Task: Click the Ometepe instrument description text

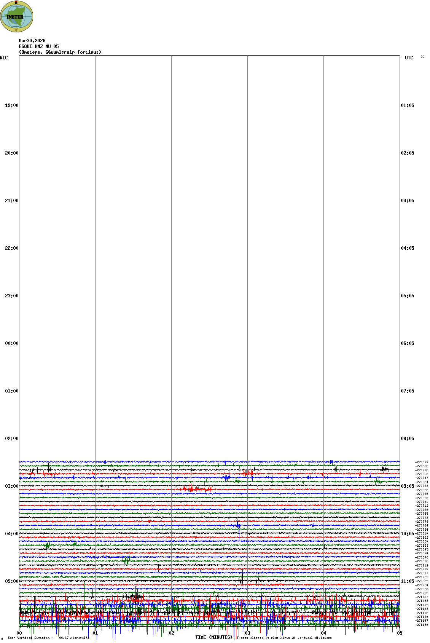Action: pos(60,52)
